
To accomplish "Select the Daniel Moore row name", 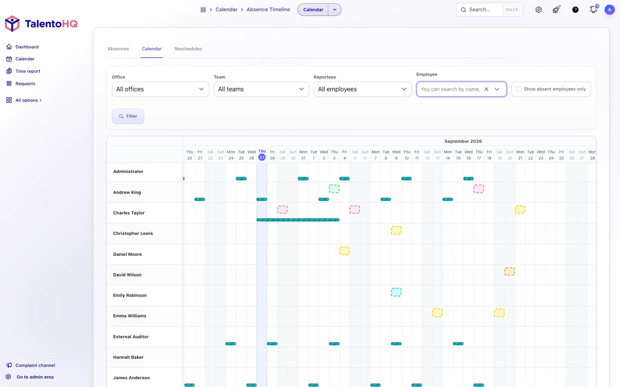I will (127, 254).
